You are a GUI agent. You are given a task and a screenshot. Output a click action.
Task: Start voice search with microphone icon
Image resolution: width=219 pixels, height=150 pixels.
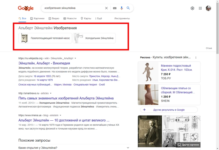[x=121, y=8]
